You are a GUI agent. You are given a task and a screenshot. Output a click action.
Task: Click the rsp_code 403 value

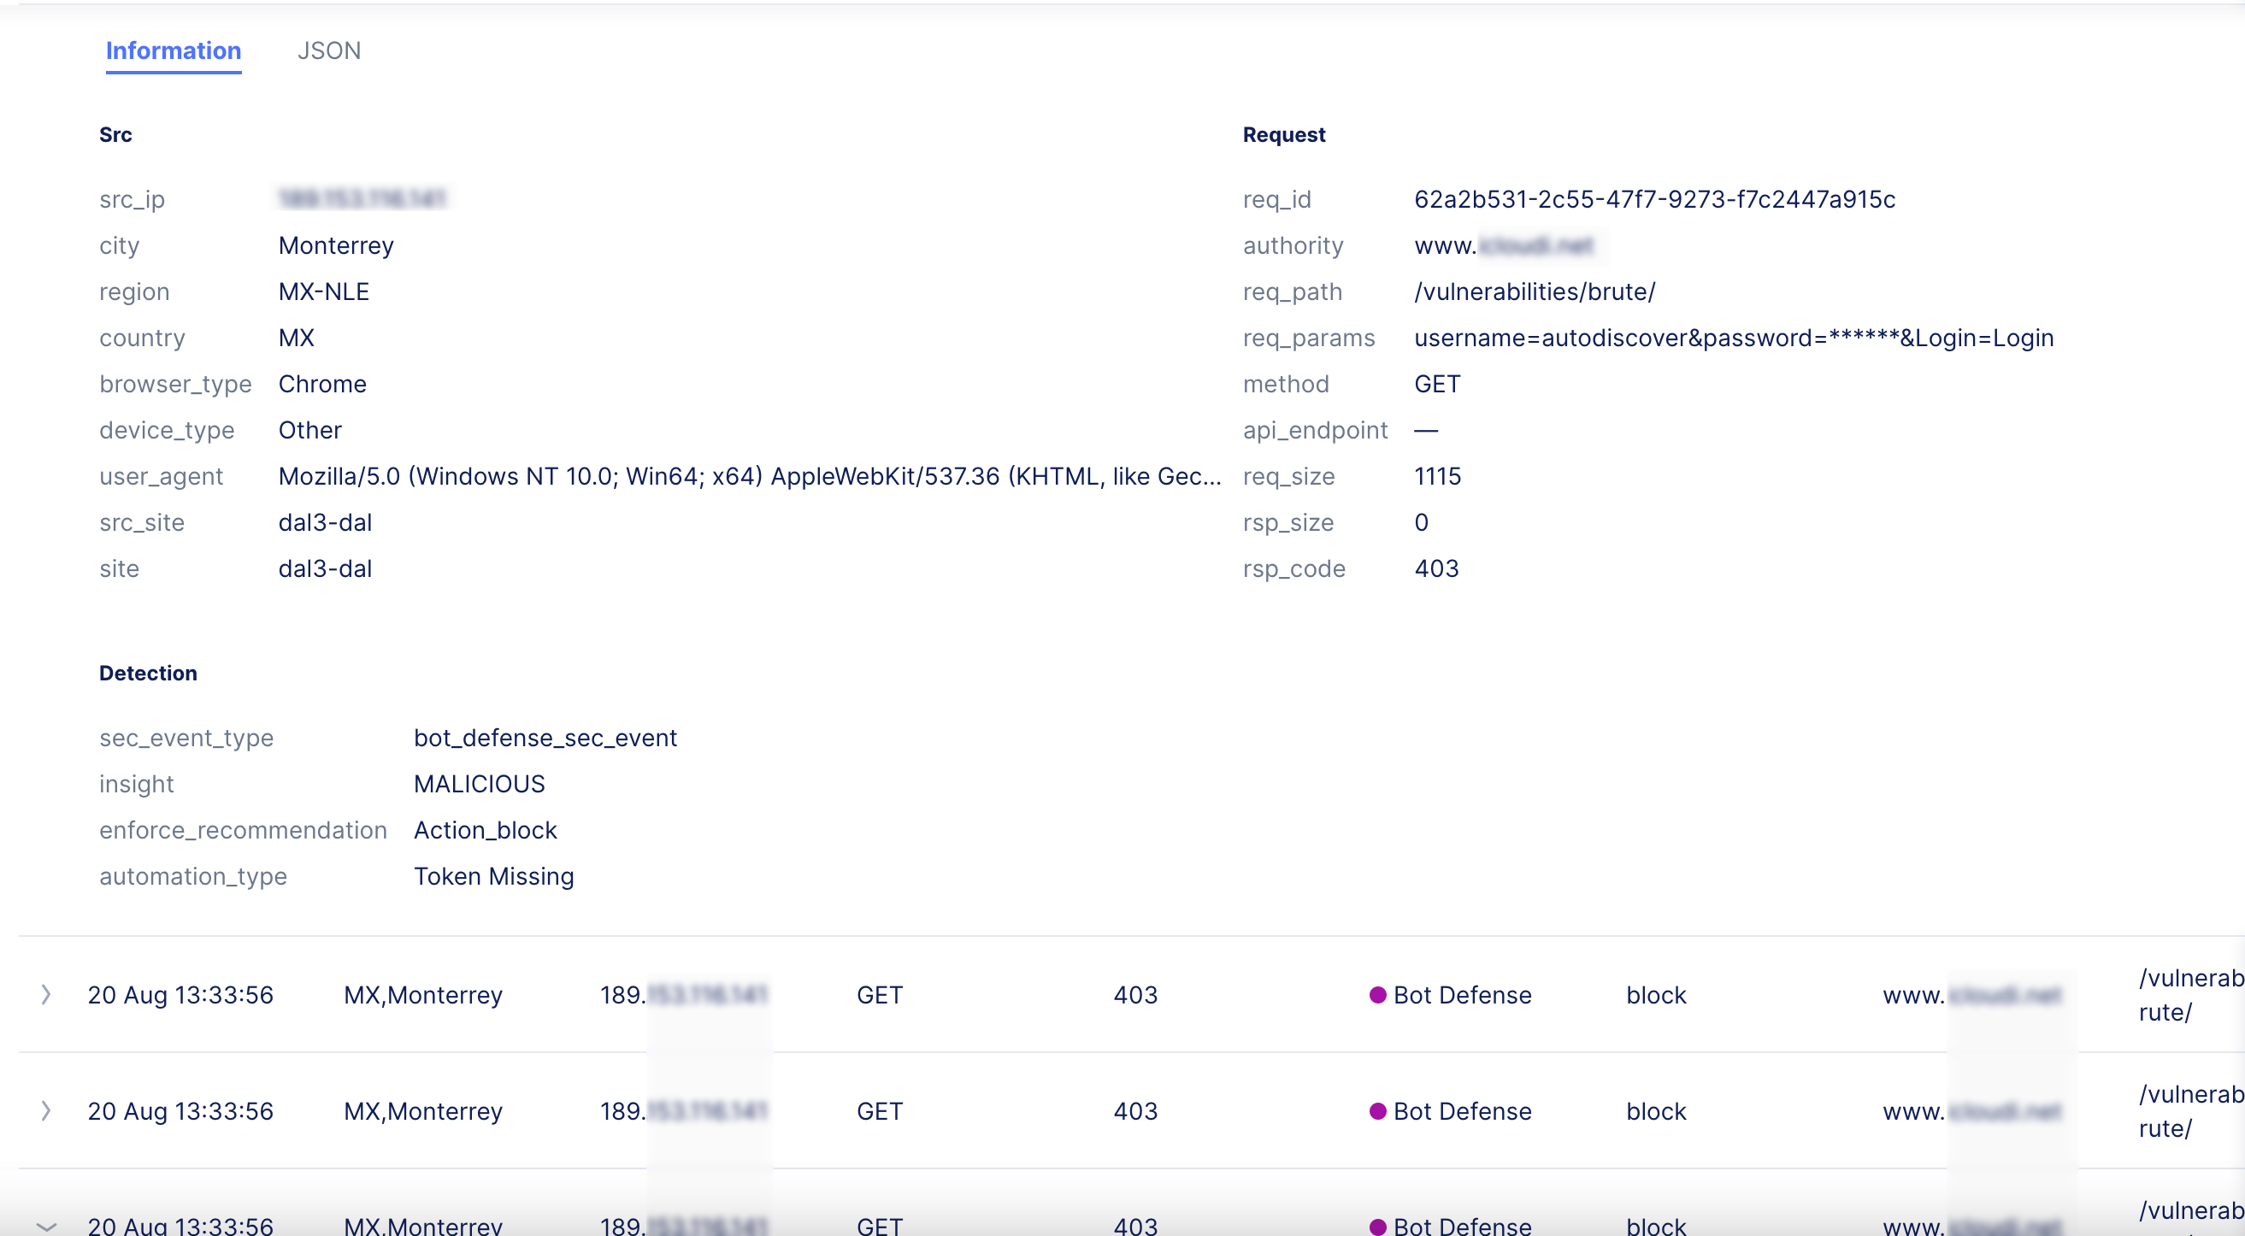tap(1436, 568)
